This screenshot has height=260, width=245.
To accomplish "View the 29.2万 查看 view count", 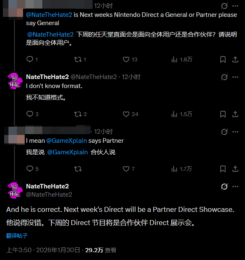I will coord(100,250).
